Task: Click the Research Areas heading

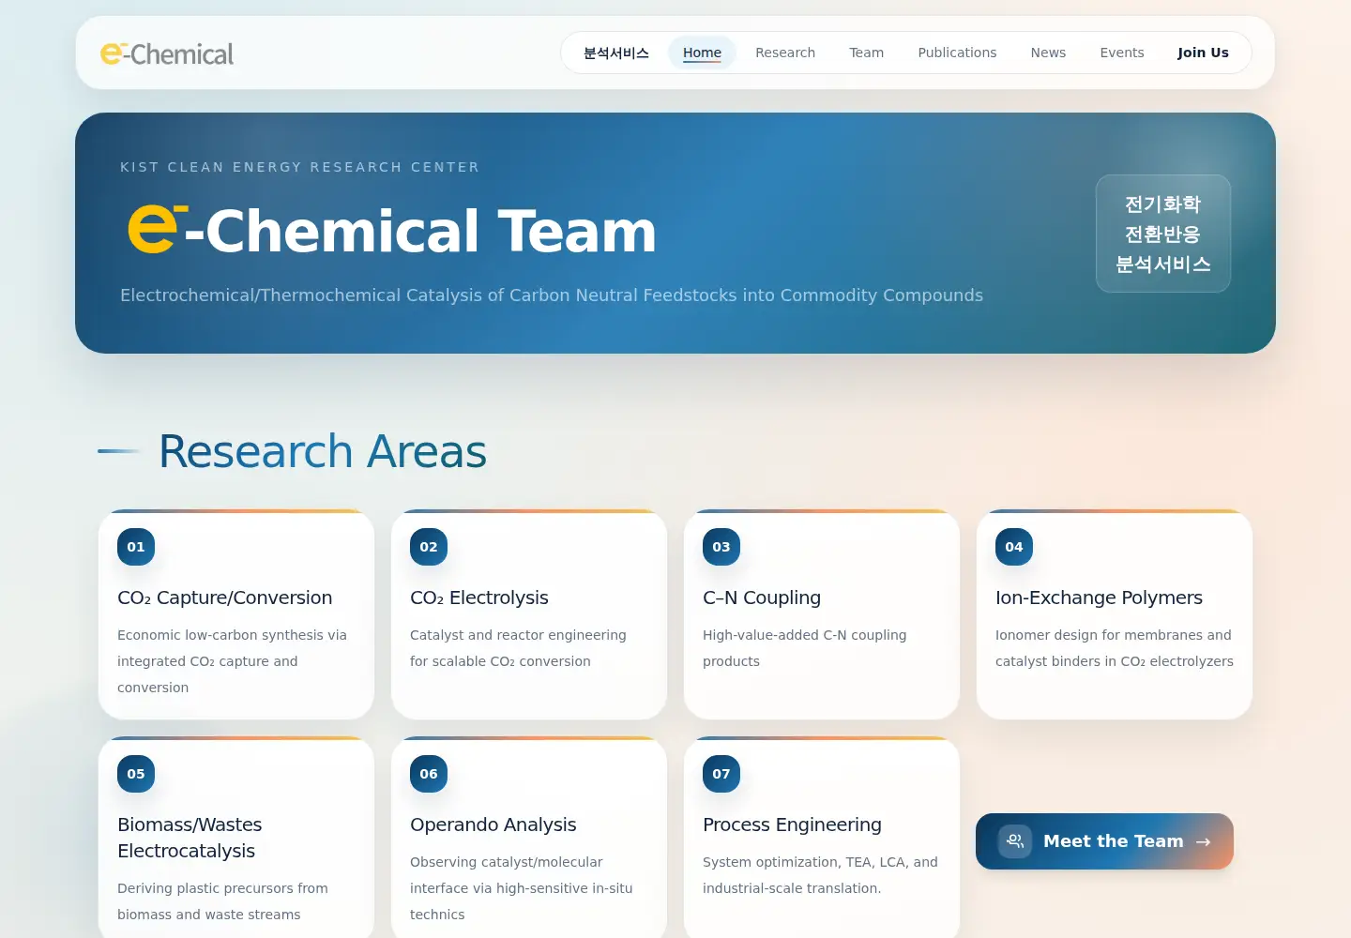Action: point(323,451)
